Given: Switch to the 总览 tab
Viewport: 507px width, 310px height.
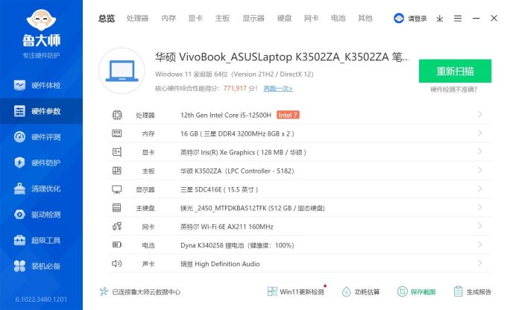Looking at the screenshot, I should 107,19.
